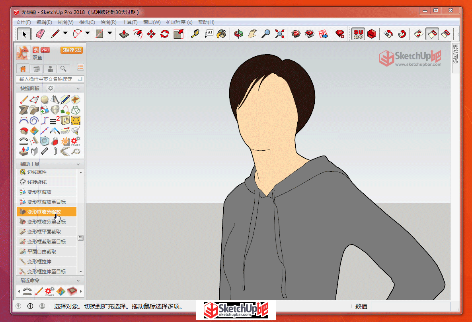
Task: Show previous recent commands with left arrow
Action: (19, 291)
